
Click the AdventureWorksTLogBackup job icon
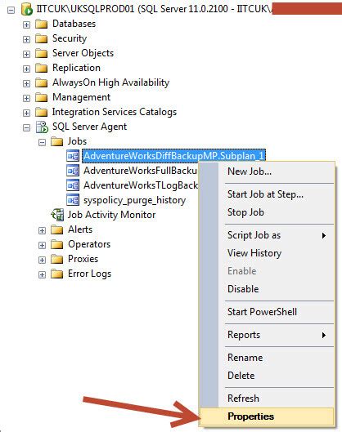pos(73,185)
